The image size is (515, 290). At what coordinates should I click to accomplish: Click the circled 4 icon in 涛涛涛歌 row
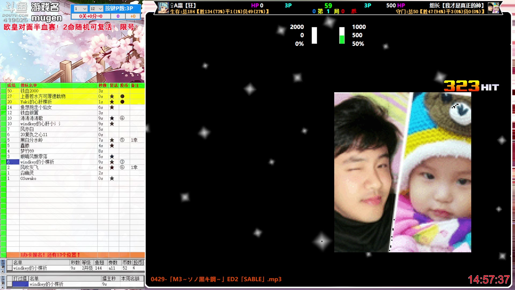pos(122,118)
